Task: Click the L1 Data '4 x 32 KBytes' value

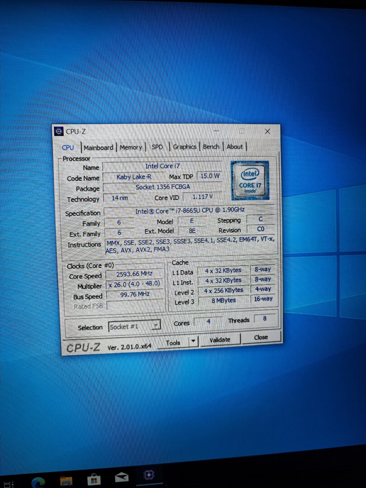Action: [223, 271]
